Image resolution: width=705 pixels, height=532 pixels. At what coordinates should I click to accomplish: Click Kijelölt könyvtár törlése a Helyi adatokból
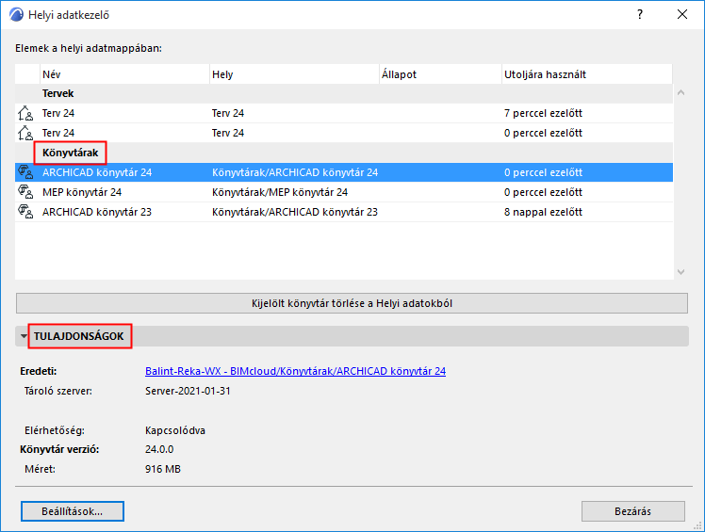pos(352,303)
